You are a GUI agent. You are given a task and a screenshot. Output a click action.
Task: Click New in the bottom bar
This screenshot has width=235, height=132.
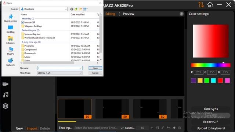19,129
